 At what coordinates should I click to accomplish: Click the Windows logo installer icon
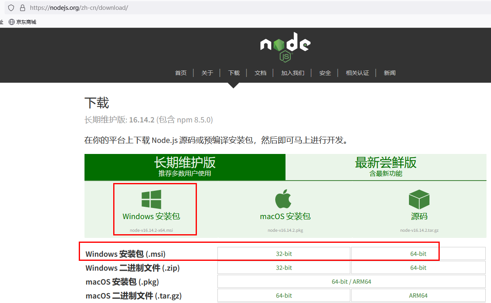coord(151,199)
